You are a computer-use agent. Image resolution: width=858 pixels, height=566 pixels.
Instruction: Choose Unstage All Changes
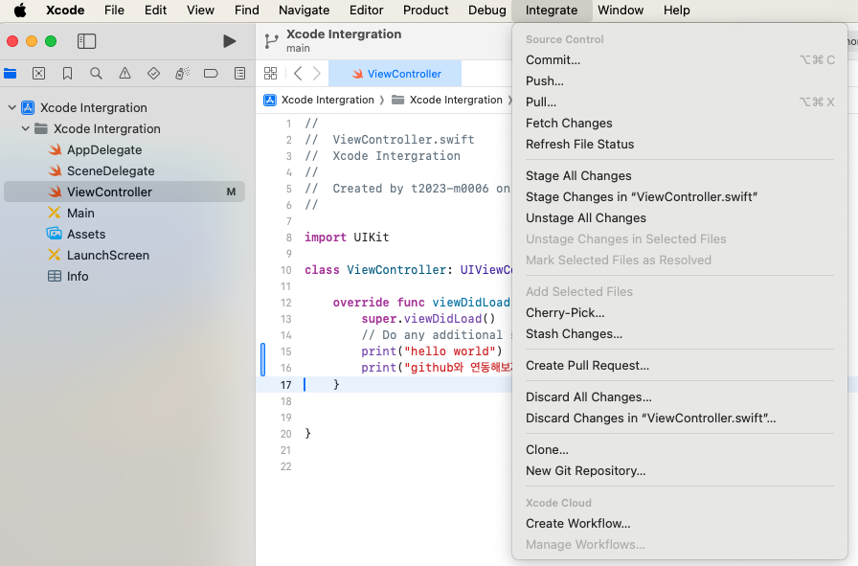[x=680, y=217]
